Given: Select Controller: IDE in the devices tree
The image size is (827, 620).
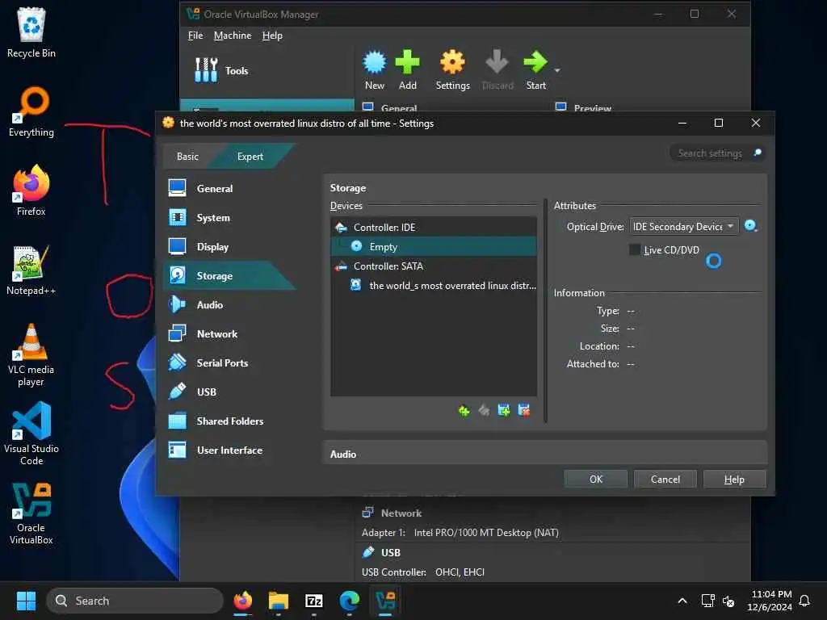Looking at the screenshot, I should click(434, 227).
